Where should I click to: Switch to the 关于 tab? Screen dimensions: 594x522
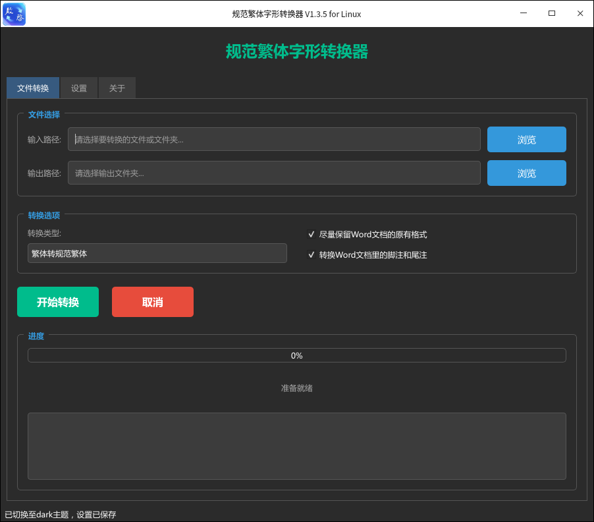click(x=117, y=88)
